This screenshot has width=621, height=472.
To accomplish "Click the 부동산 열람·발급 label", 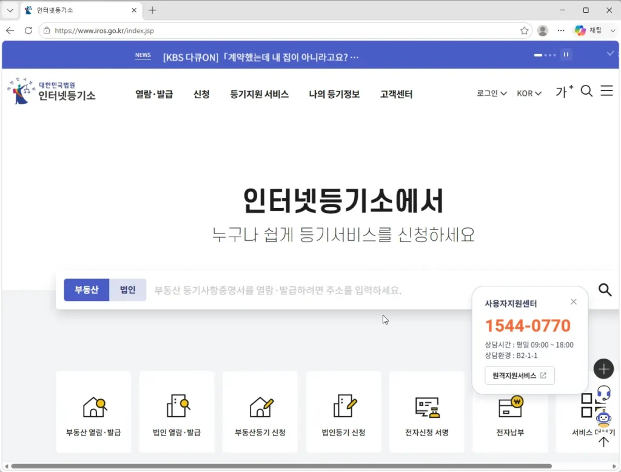I will point(93,433).
